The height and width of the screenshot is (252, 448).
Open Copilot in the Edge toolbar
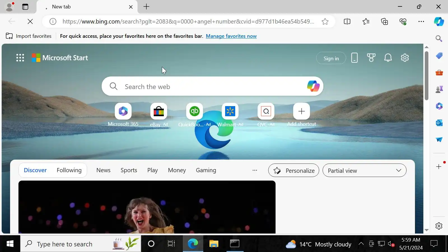tap(439, 22)
